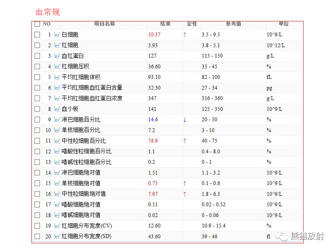
Task: Open chart icon for 单核细胞百分比
Action: coord(57,130)
